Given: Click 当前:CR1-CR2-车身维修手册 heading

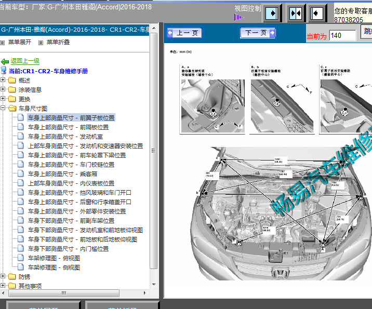Looking at the screenshot, I should click(48, 71).
